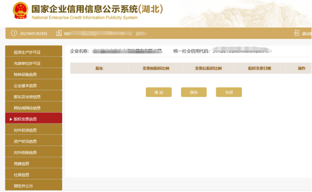Viewport: 312px width, 192px height.
Task: Click the 添加 button
Action: (x=158, y=92)
